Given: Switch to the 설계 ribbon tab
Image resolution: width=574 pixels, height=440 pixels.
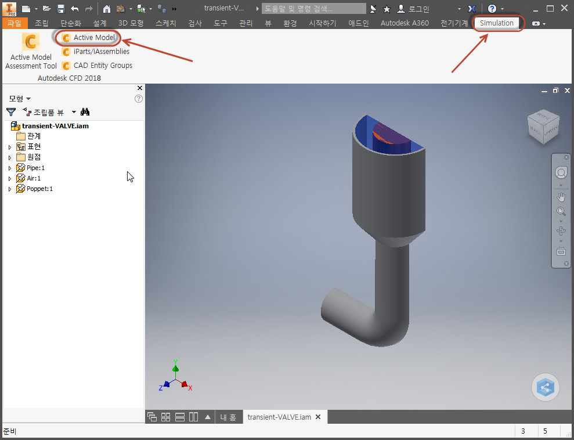Looking at the screenshot, I should (100, 23).
